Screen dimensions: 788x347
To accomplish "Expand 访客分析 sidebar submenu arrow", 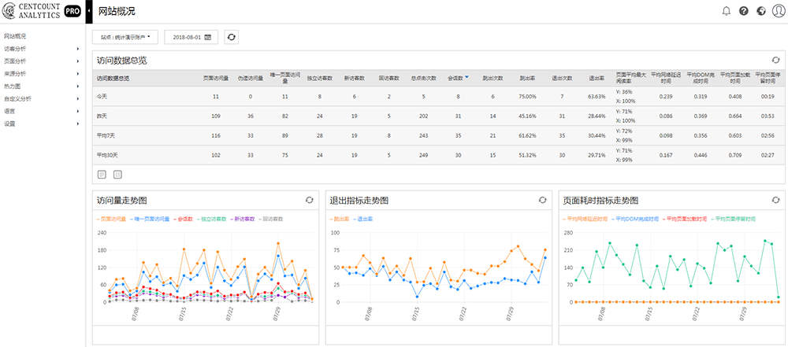I will (x=78, y=49).
